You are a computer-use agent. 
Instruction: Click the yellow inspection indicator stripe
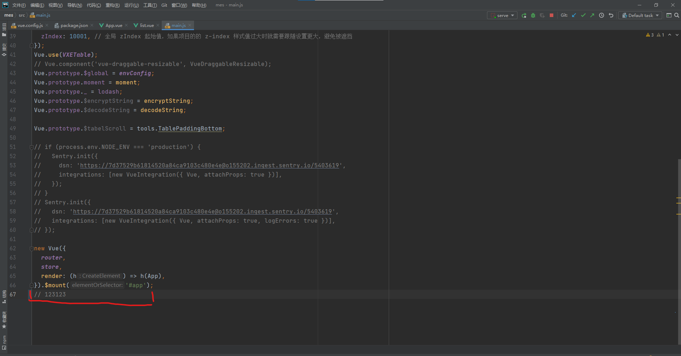[678, 204]
